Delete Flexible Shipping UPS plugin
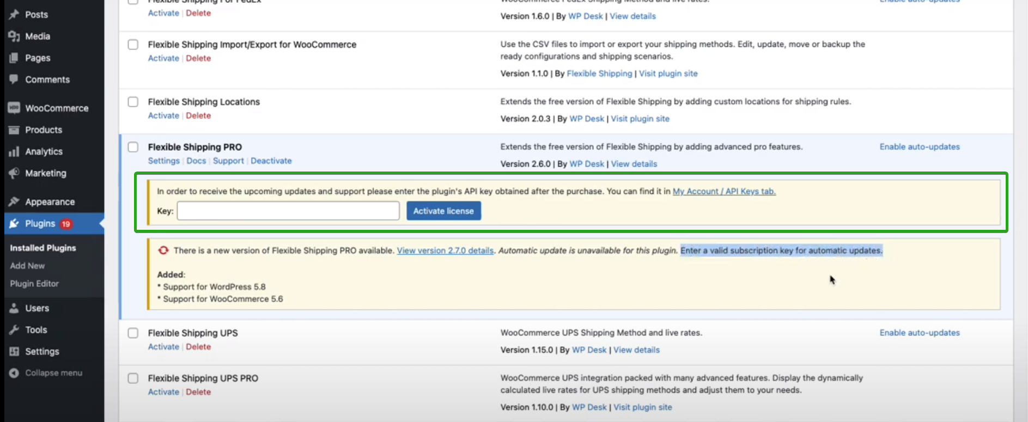Viewport: 1028px width, 422px height. (198, 347)
